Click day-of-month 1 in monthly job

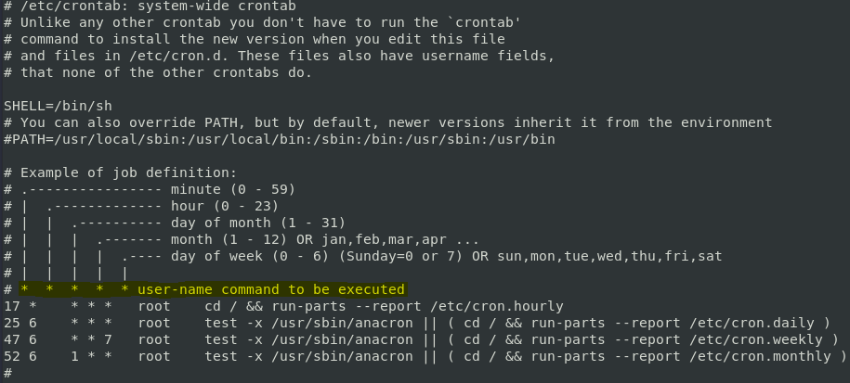75,356
